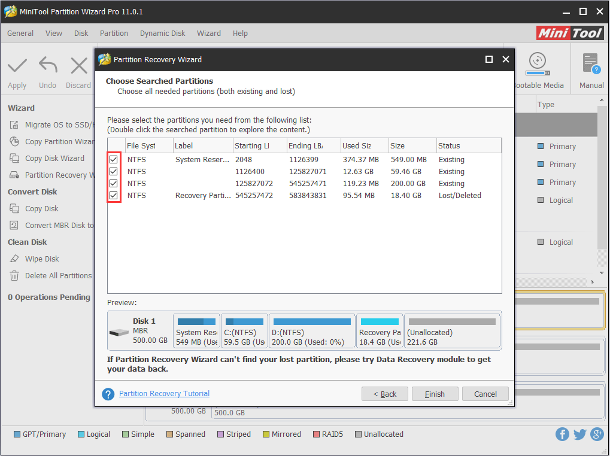The height and width of the screenshot is (456, 610).
Task: Maximize the Partition Recovery Wizard dialog
Action: [x=489, y=59]
